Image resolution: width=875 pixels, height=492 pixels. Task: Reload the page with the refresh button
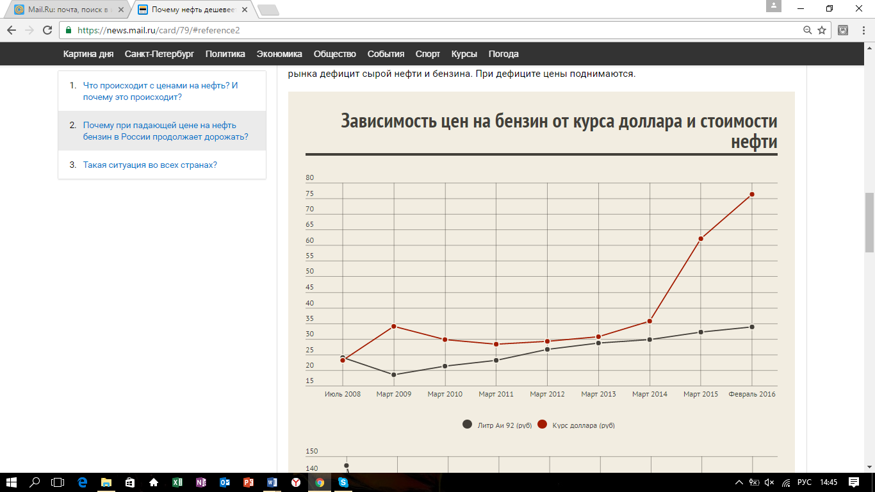47,30
